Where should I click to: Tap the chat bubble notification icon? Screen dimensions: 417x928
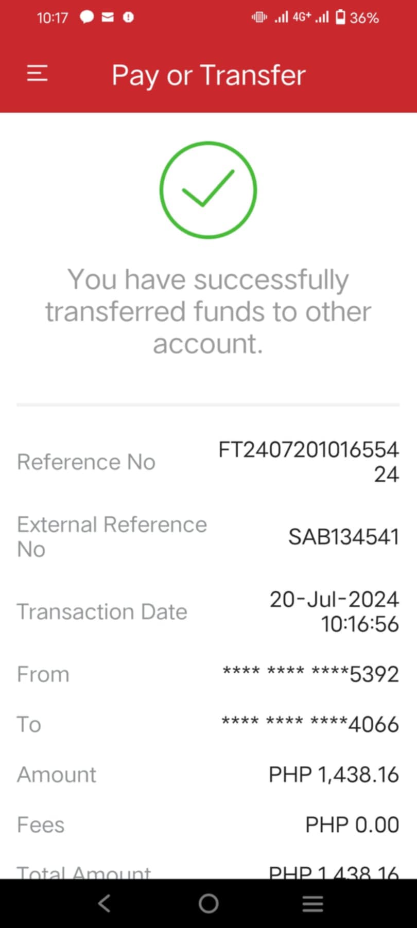86,17
